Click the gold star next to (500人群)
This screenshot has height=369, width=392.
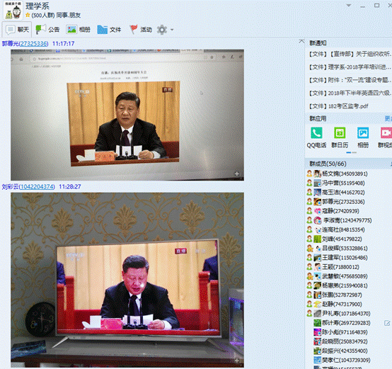(x=28, y=16)
